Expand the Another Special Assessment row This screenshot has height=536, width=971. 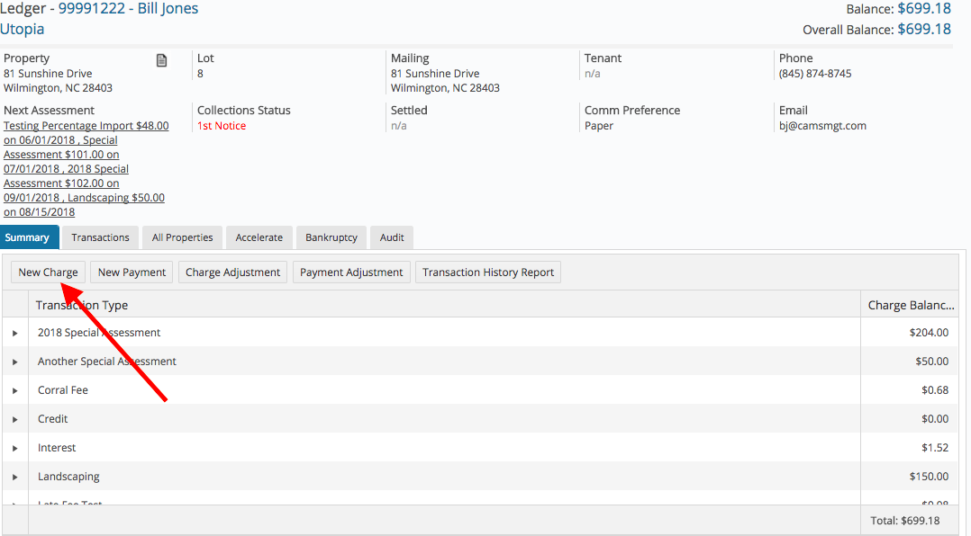[x=14, y=362]
